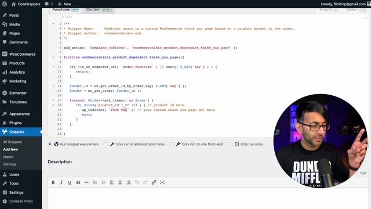Open fullscreen description editor
The image size is (371, 209).
tap(162, 182)
